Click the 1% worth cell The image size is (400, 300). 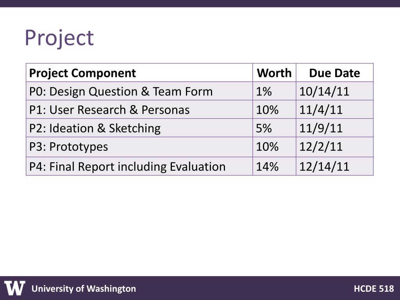[x=274, y=91]
